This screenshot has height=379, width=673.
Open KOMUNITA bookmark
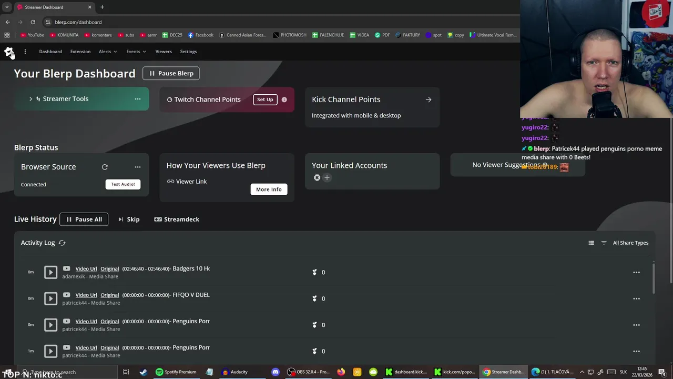(x=64, y=35)
